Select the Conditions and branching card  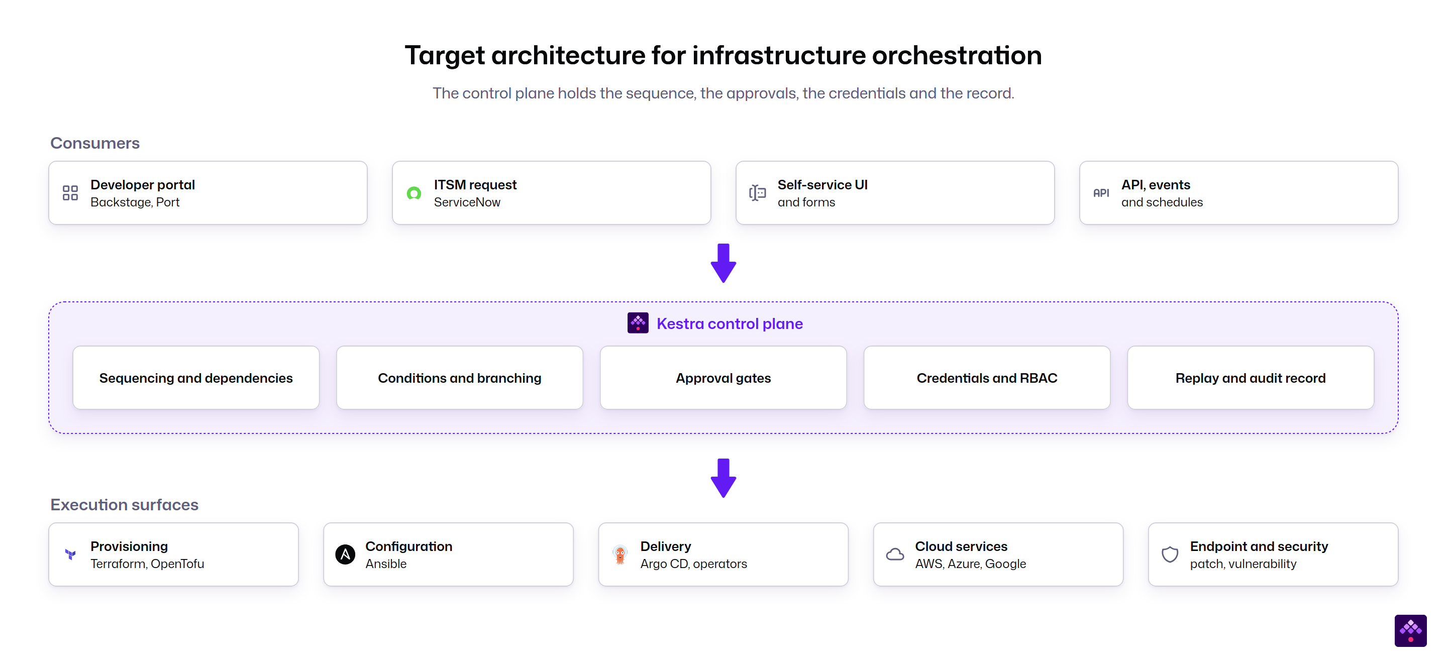460,378
